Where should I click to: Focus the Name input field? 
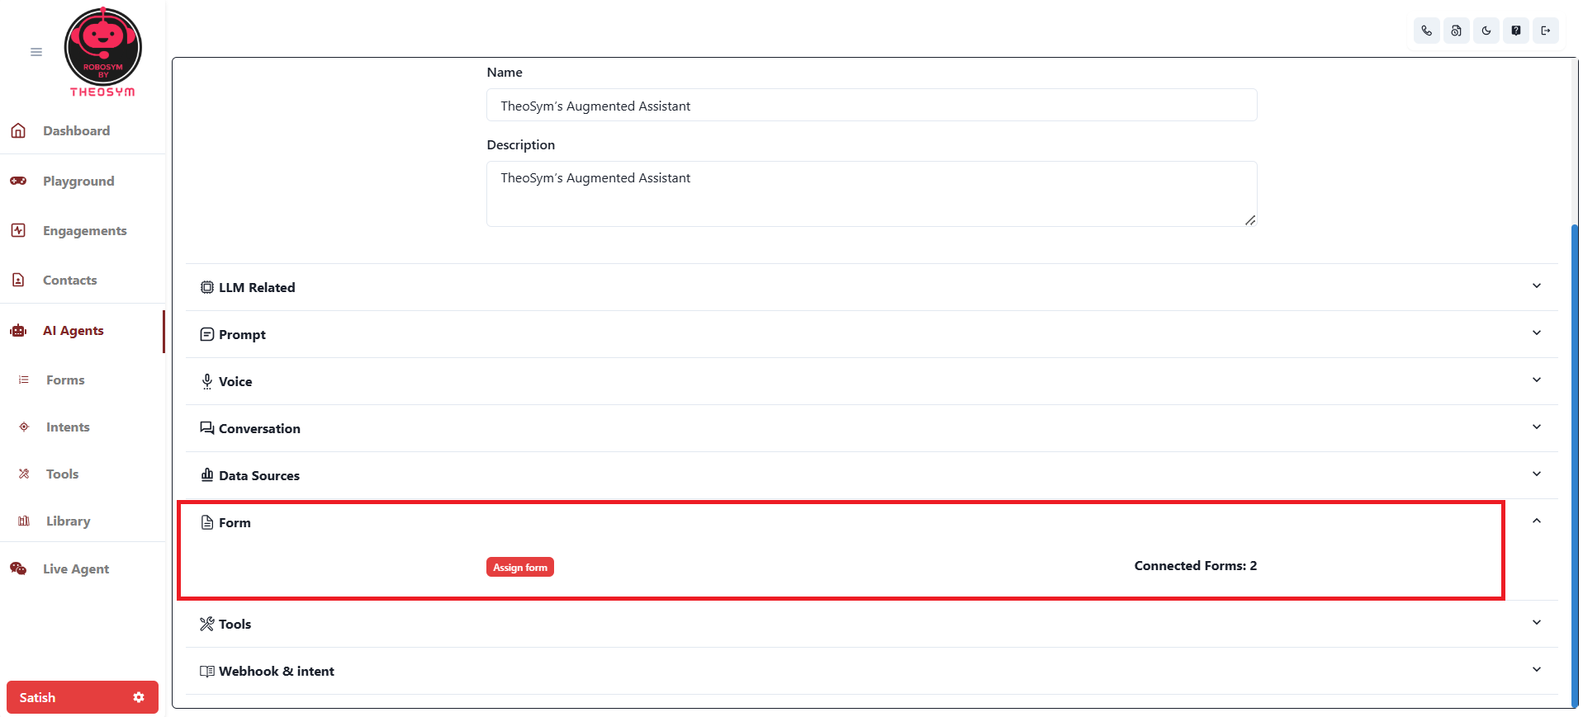[x=872, y=105]
